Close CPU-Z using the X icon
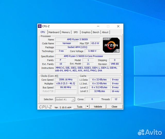This screenshot has width=165, height=139. 118,26
